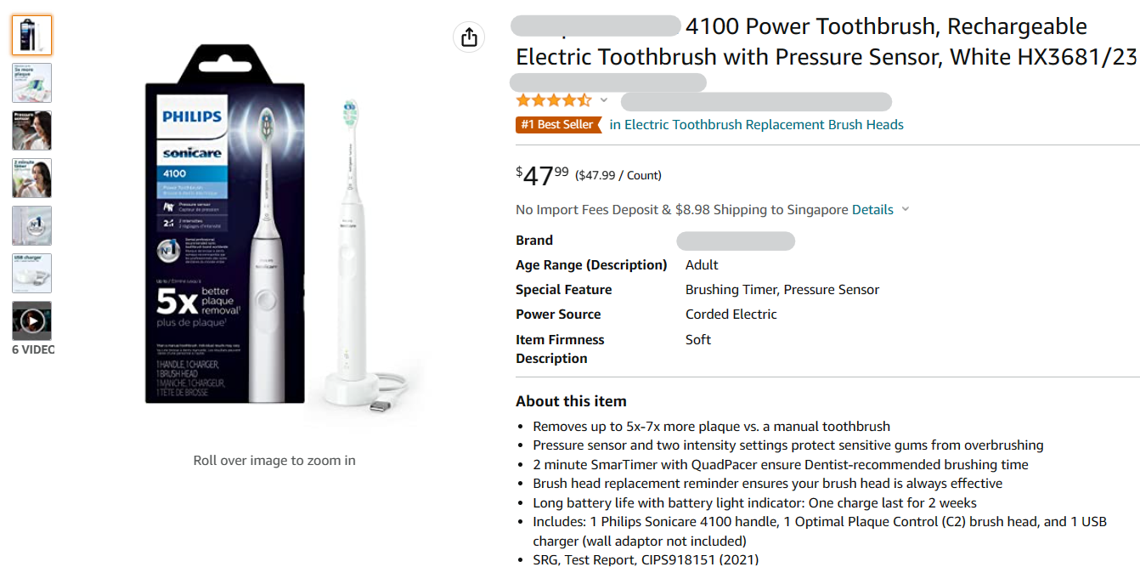Viewport: 1140px width, 567px height.
Task: Click the share icon above product image
Action: tap(470, 37)
